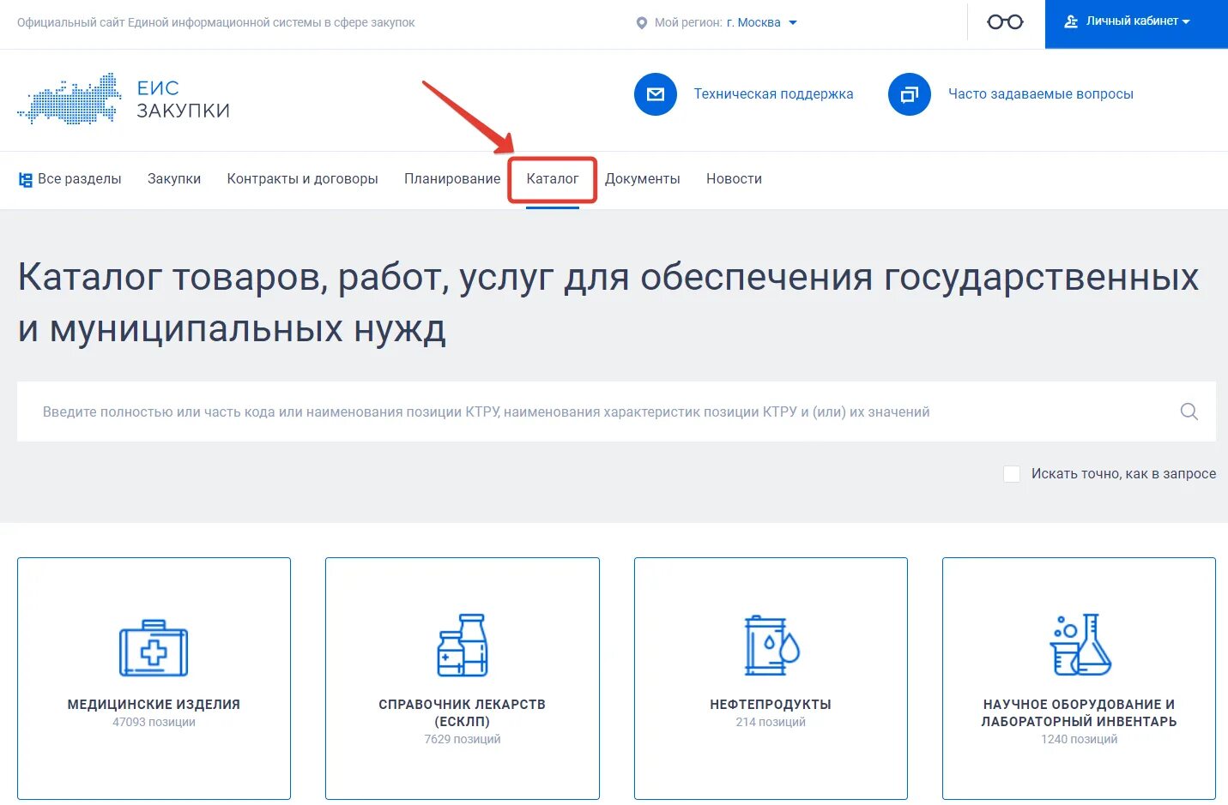Click the Все разделы grid icon
The height and width of the screenshot is (805, 1228).
click(26, 179)
